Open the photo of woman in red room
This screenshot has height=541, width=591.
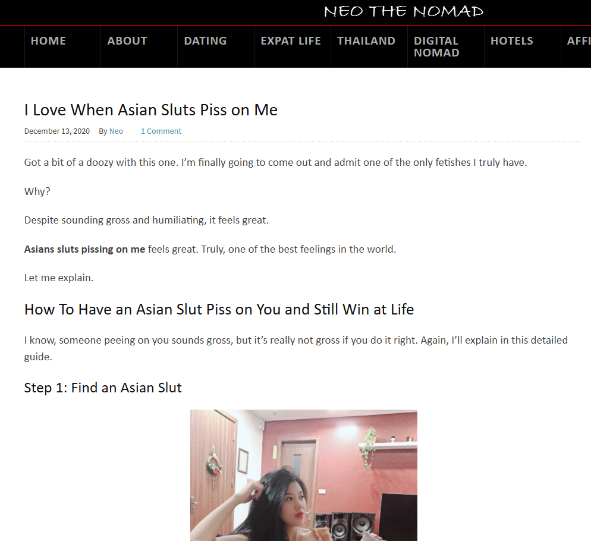[304, 475]
